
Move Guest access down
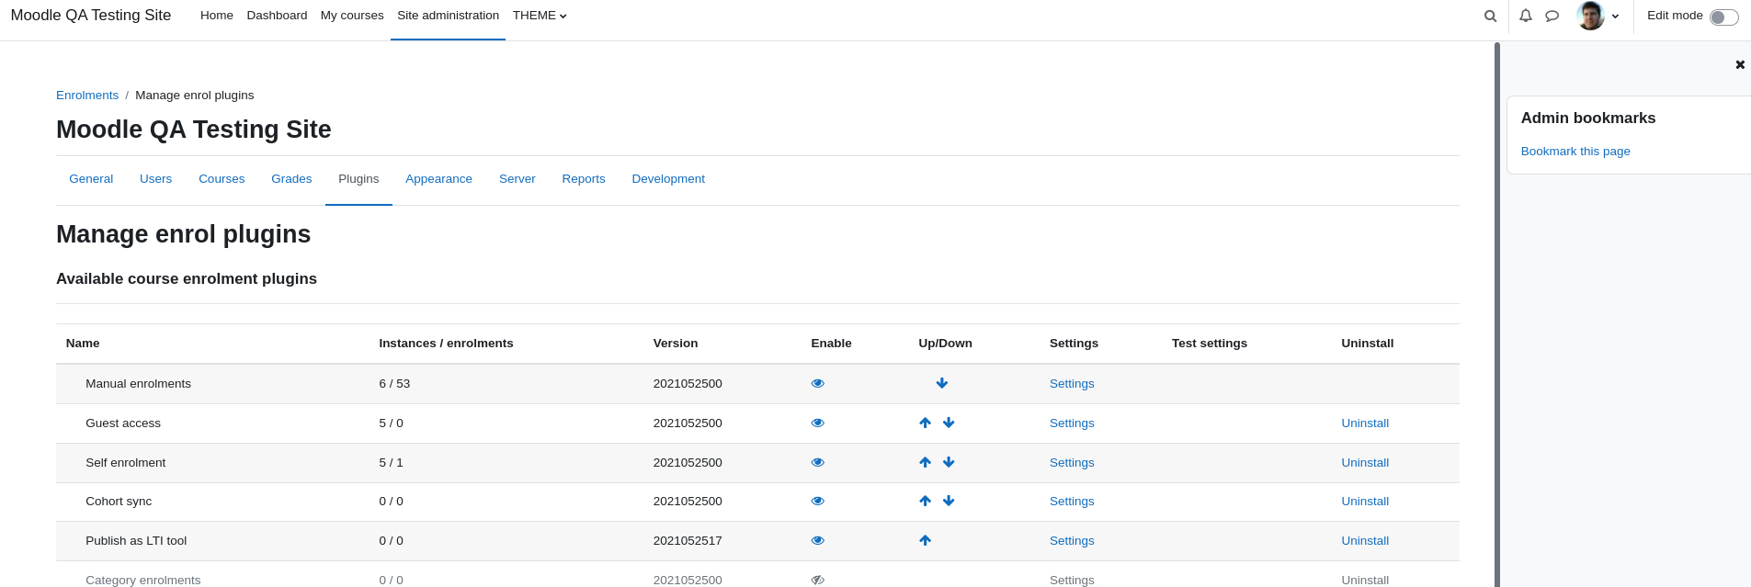949,423
